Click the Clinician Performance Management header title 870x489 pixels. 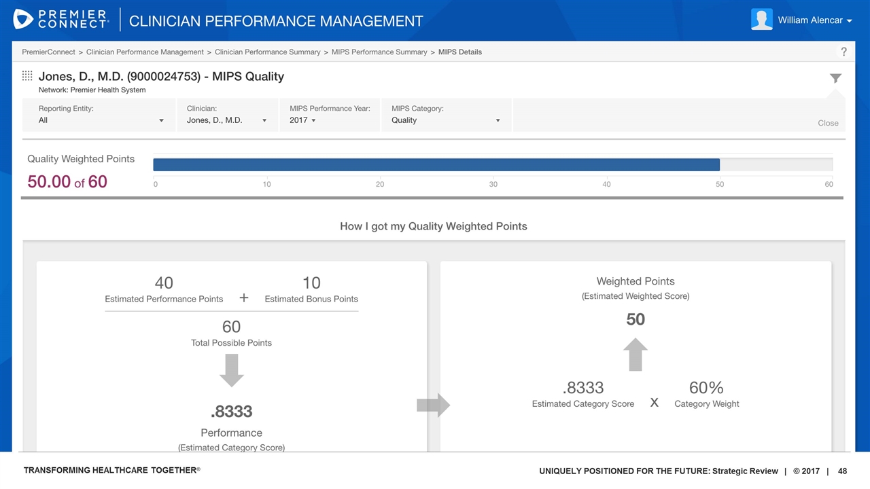coord(276,21)
